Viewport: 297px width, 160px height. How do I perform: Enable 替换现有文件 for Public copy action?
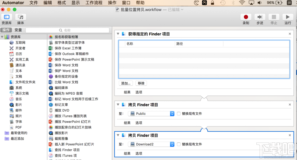click(x=179, y=113)
